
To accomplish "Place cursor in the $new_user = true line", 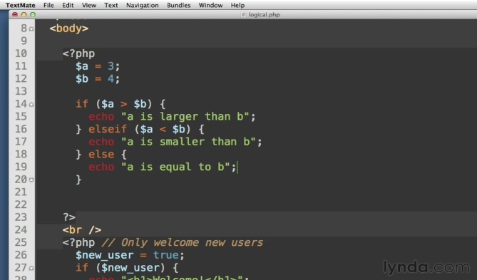I will (130, 255).
